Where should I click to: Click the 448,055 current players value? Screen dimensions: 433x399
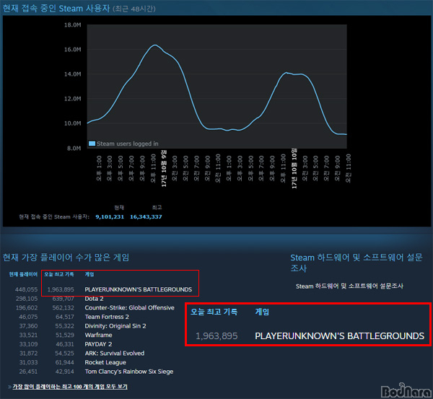(x=26, y=289)
